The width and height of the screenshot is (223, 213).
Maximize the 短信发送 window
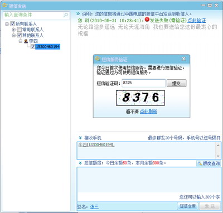tap(210, 5)
